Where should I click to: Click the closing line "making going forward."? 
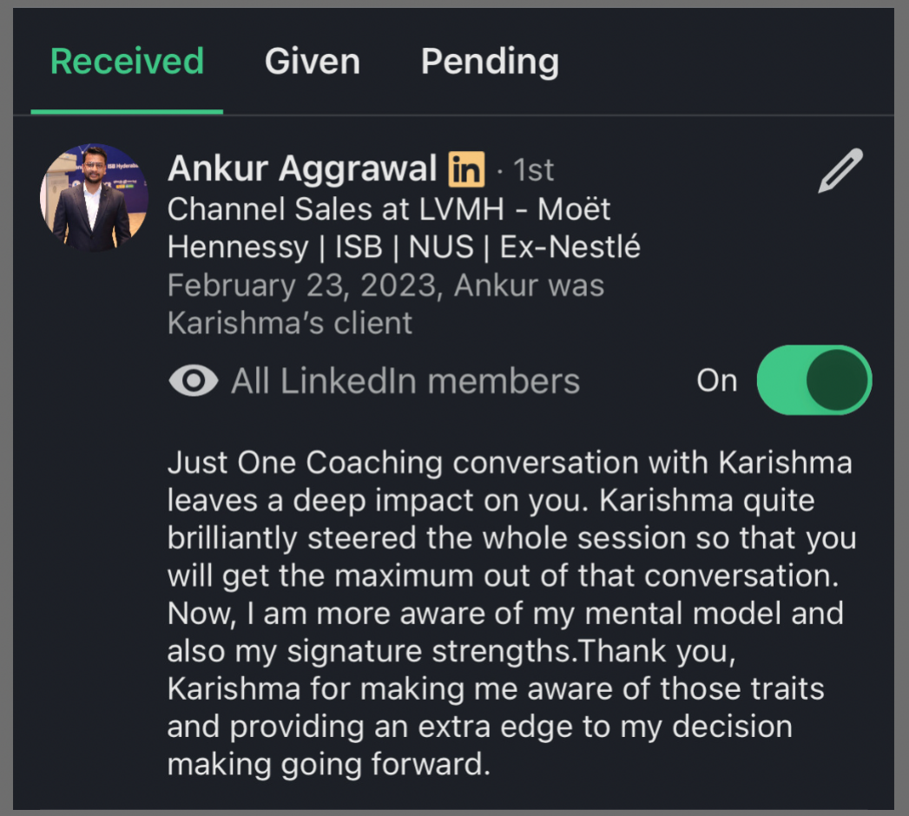click(x=324, y=764)
